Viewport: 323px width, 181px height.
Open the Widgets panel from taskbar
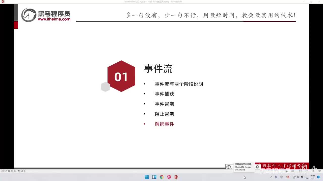(x=154, y=177)
